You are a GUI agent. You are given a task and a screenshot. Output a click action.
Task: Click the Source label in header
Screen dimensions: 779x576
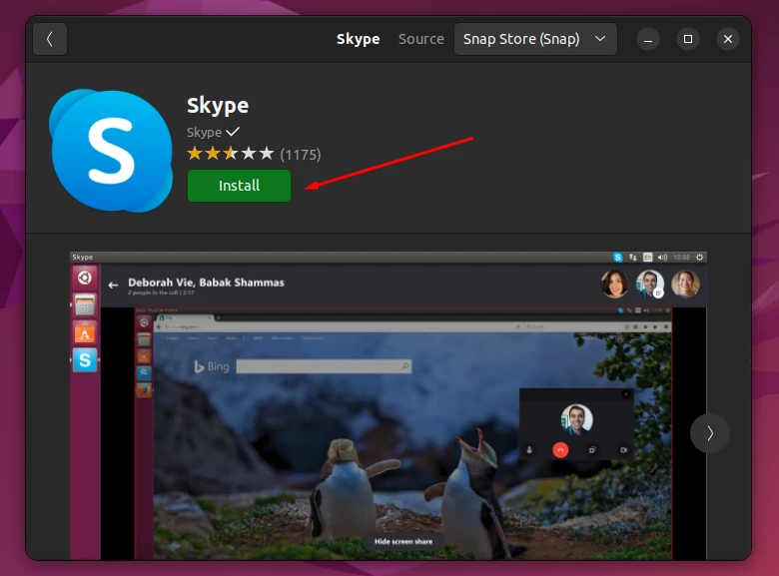point(421,39)
